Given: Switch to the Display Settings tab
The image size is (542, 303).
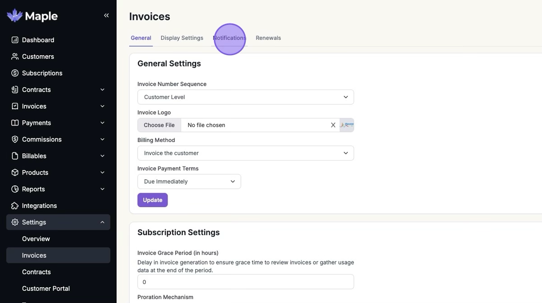Looking at the screenshot, I should click(182, 38).
